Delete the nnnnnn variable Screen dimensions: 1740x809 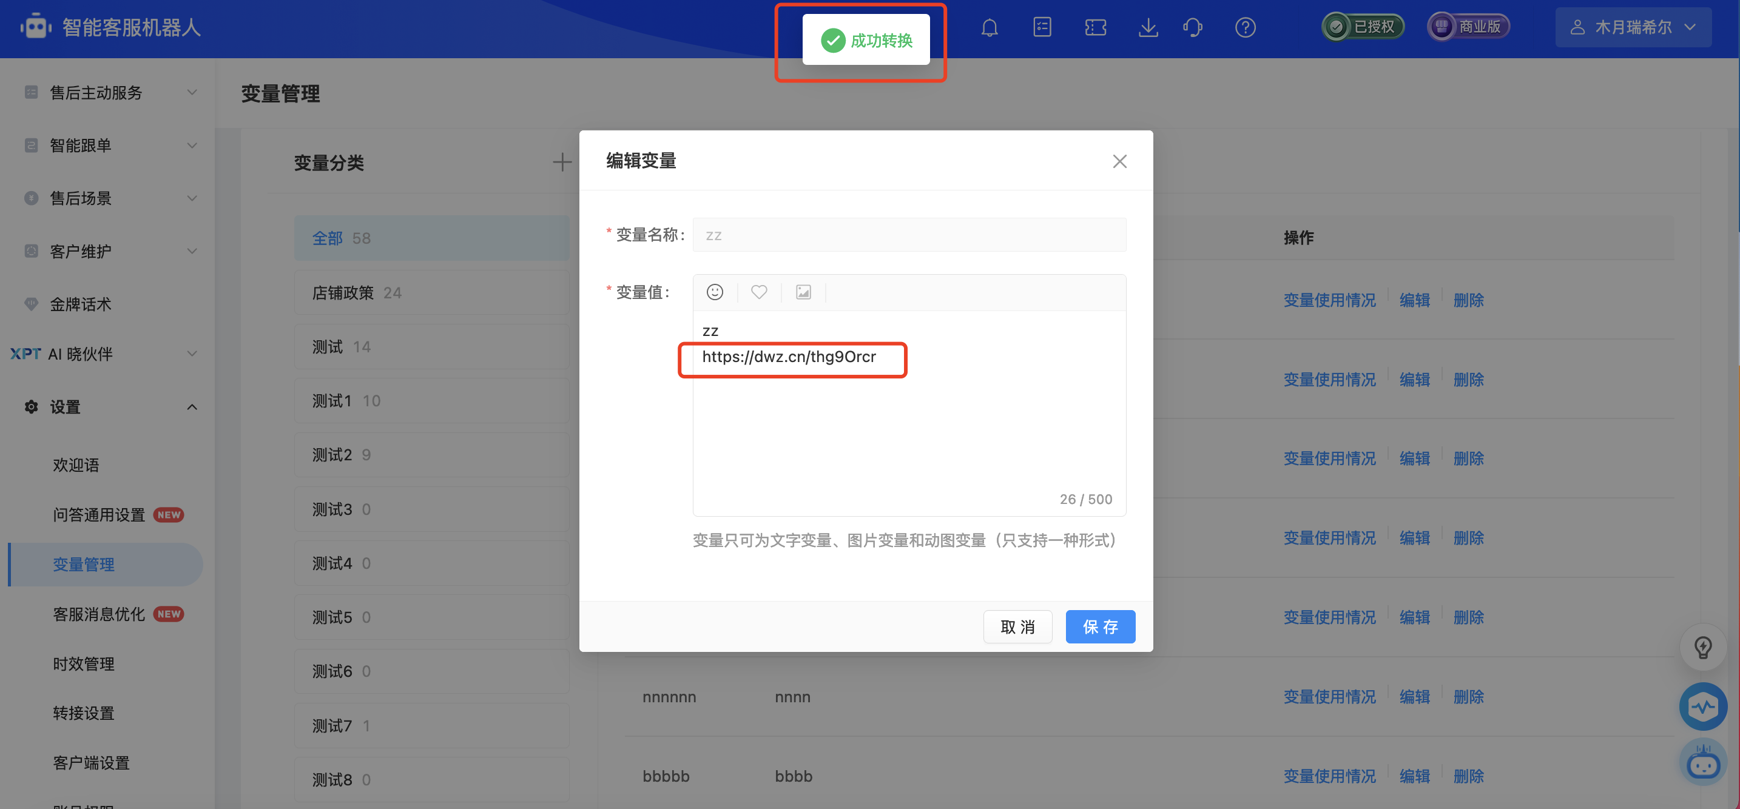(x=1468, y=697)
